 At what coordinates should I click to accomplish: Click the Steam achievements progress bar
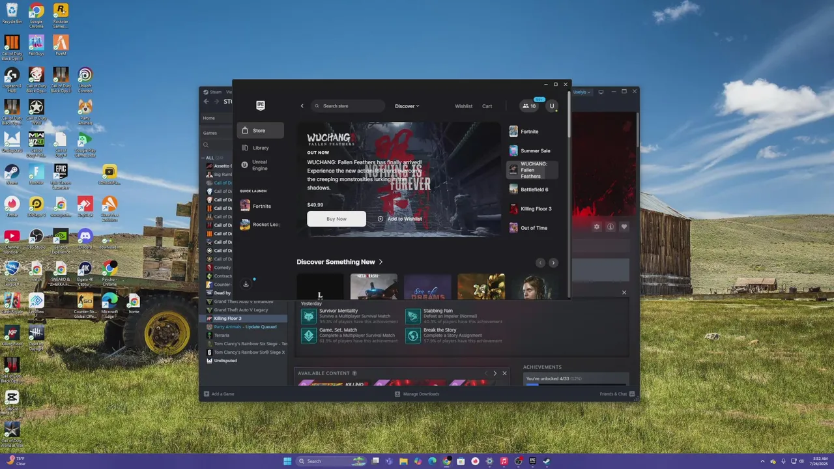point(577,384)
